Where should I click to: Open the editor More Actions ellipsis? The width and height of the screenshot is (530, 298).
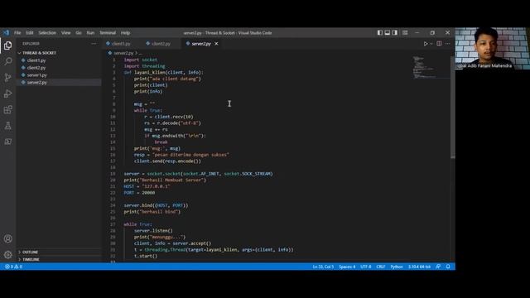coord(447,44)
